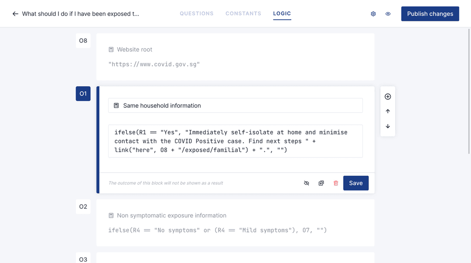Viewport: 471px width, 263px height.
Task: Select the O1 block label
Action: [83, 94]
